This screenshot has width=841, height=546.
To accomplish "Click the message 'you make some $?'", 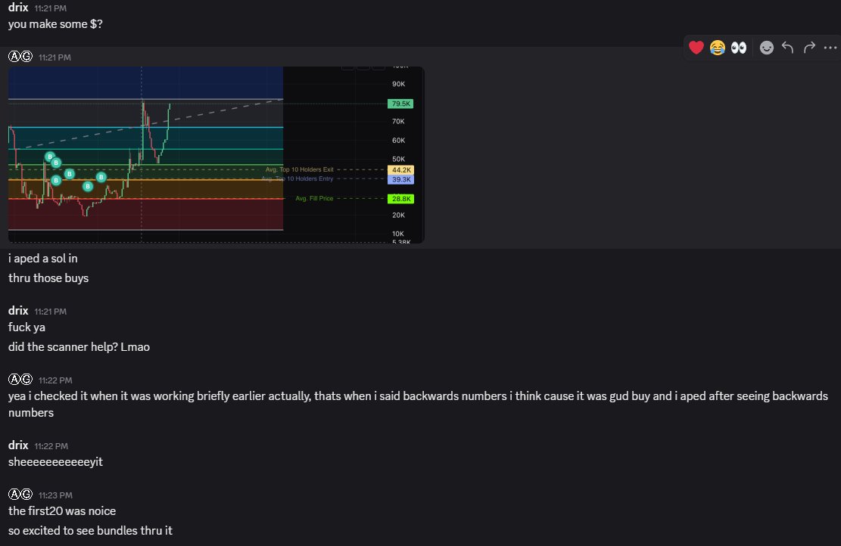I will (x=55, y=24).
